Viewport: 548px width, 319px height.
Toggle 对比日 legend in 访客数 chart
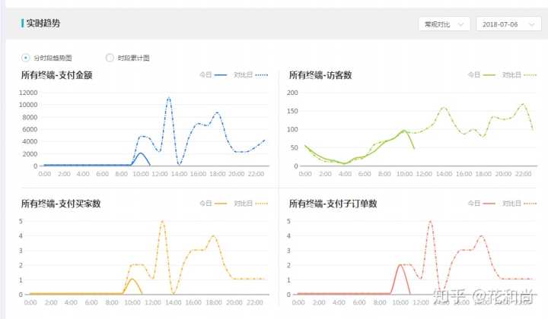(x=519, y=75)
